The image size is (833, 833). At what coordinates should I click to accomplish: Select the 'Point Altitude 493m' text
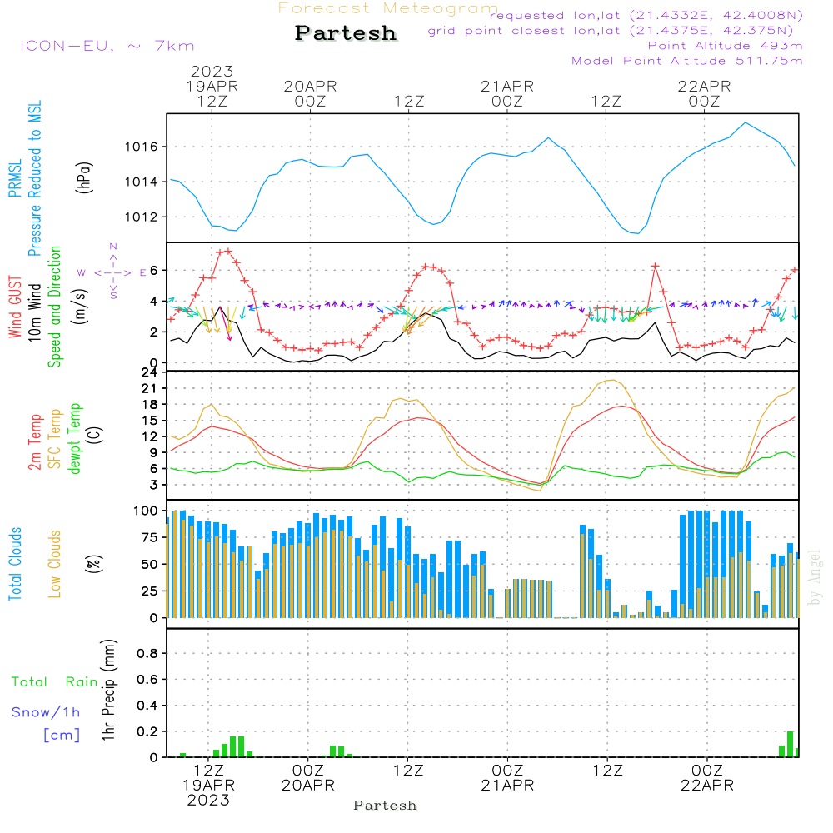coord(726,46)
